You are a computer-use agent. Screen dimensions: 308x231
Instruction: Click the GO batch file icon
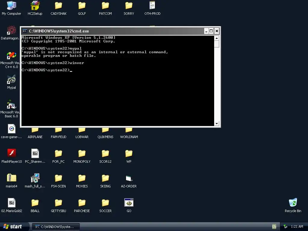[129, 203]
